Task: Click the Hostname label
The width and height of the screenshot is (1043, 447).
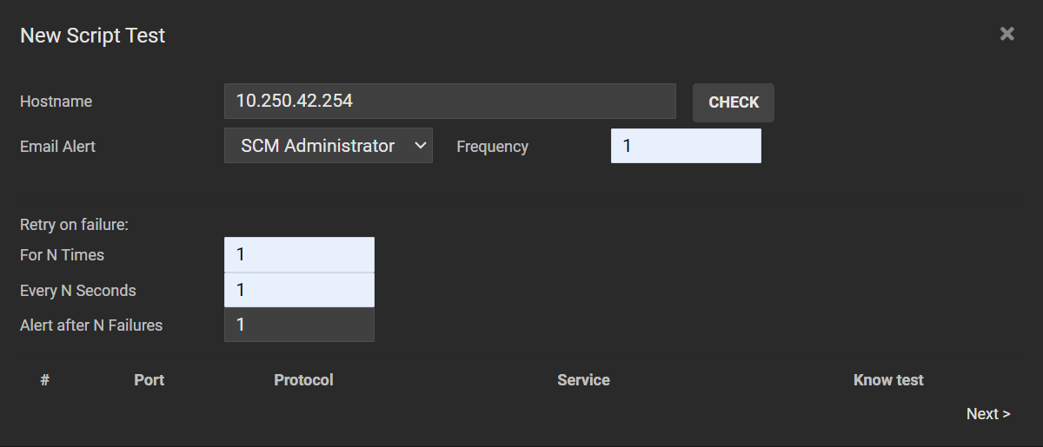Action: [x=56, y=102]
